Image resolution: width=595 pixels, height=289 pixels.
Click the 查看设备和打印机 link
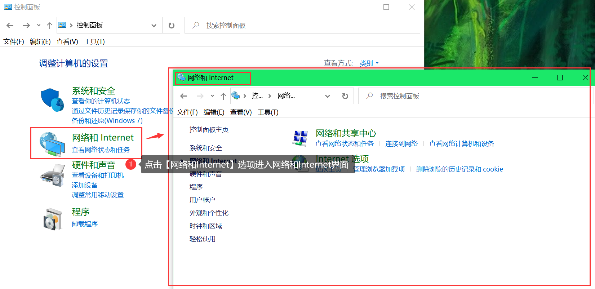(98, 175)
